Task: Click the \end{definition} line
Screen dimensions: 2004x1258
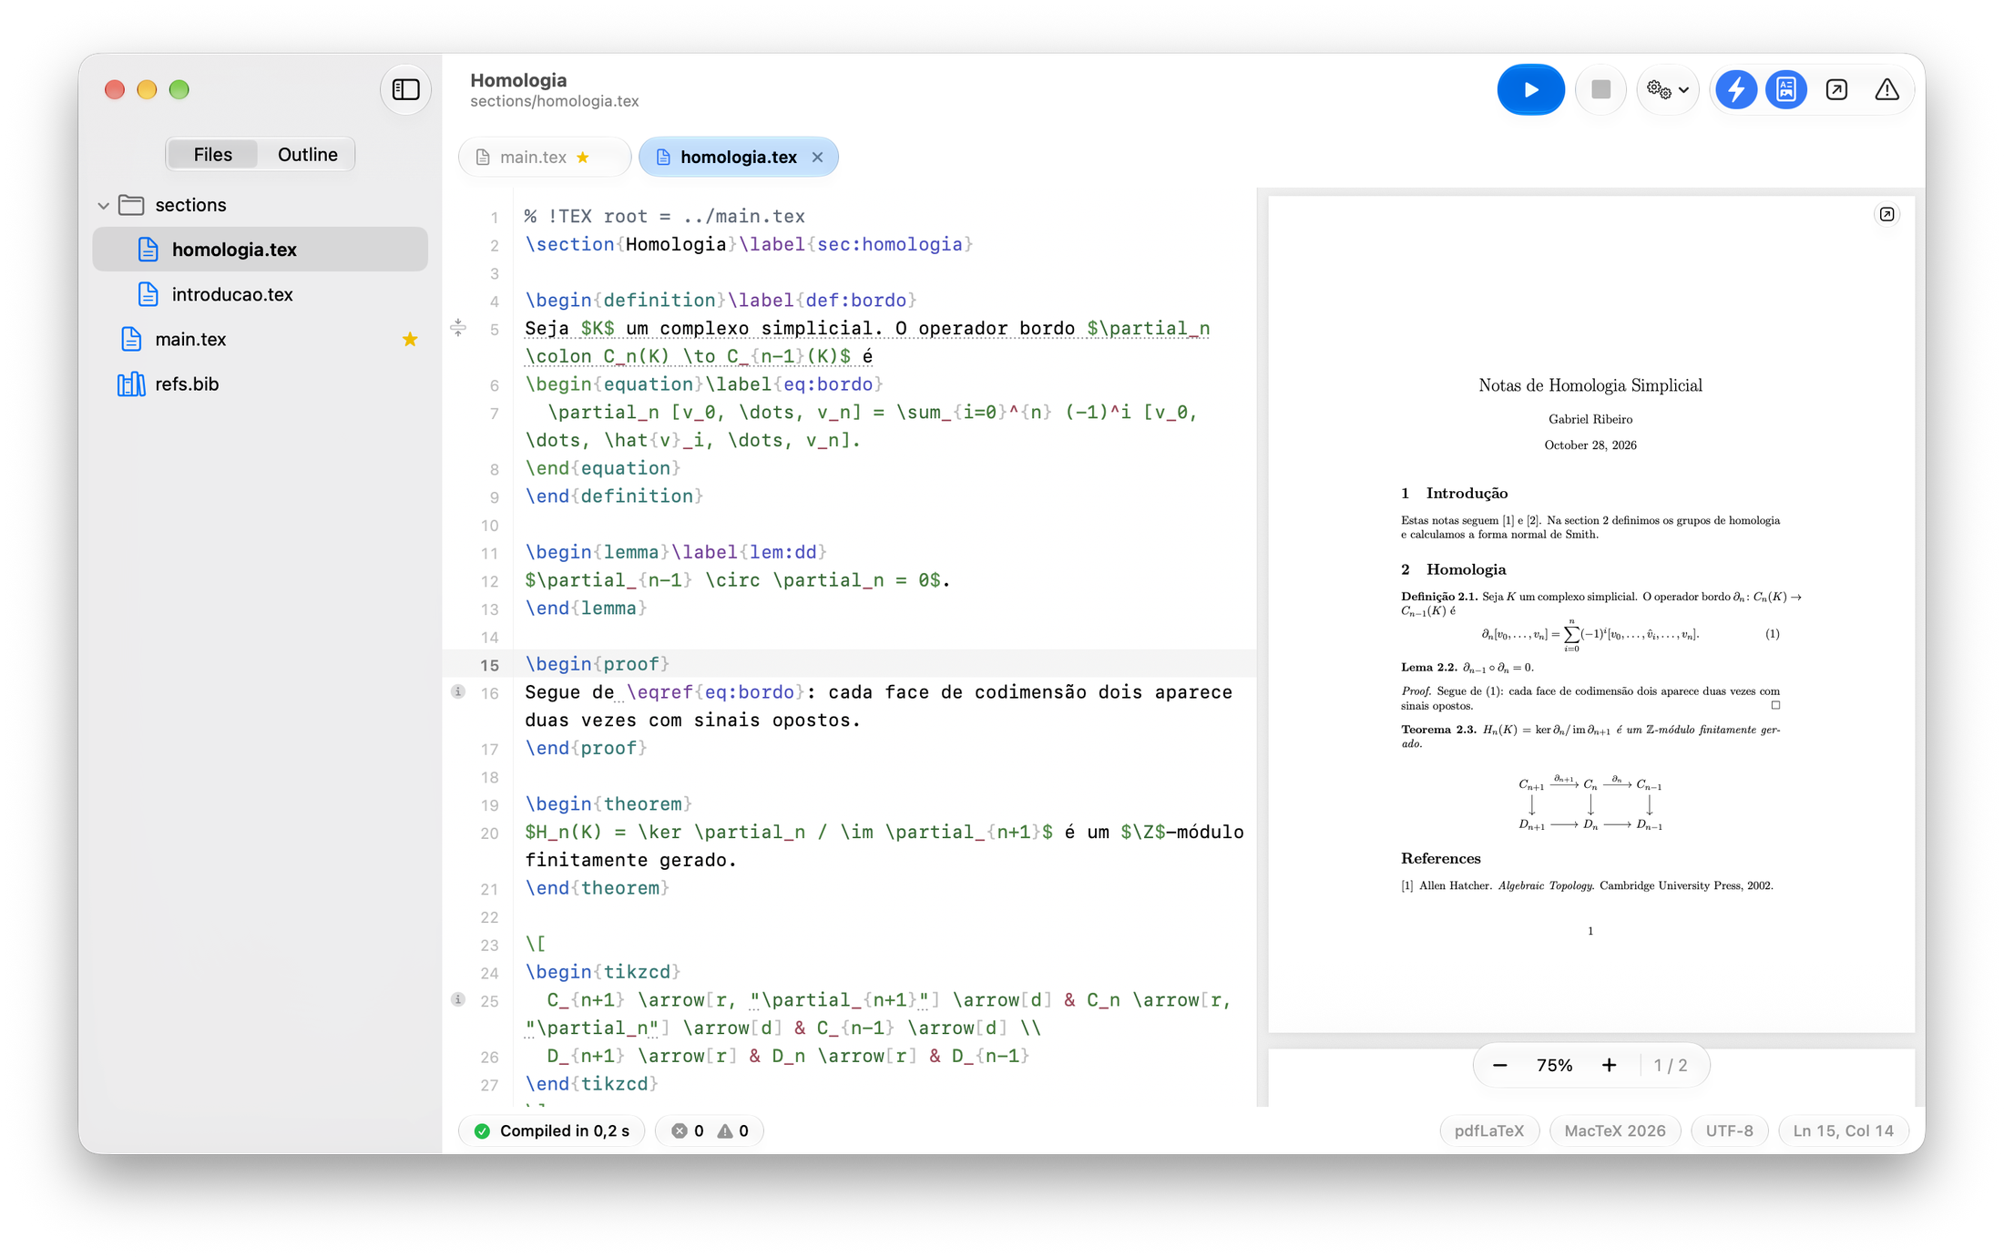Action: [614, 496]
